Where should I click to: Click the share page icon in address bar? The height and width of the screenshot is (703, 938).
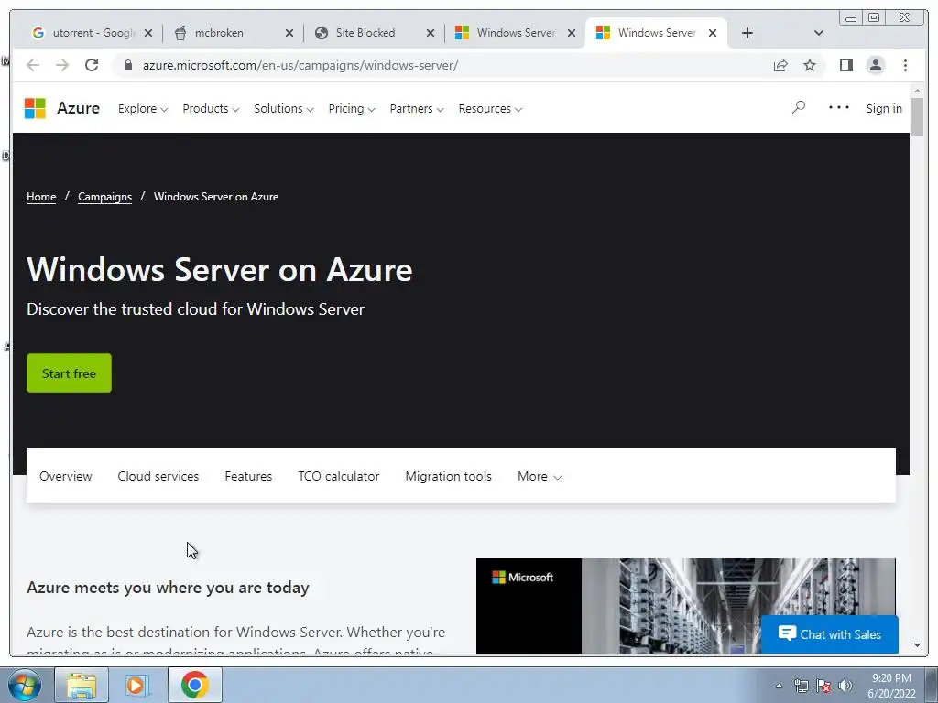pos(780,65)
